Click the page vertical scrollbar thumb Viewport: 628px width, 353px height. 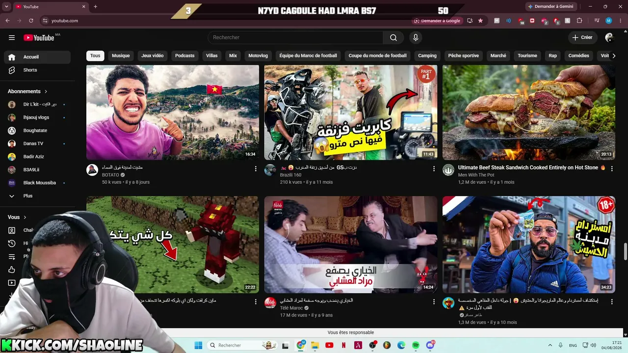coord(625,252)
